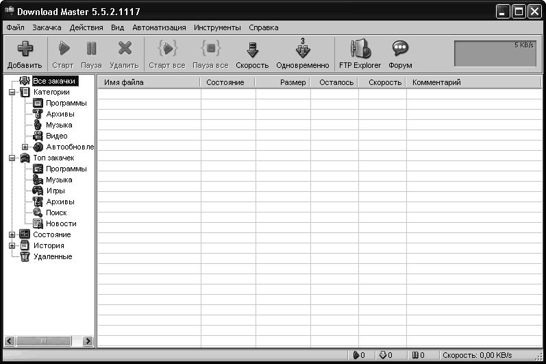Viewport: 546px width, 364px height.
Task: Open the Файл menu
Action: click(x=16, y=28)
